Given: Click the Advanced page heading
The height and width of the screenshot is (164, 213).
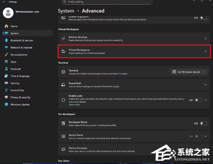Looking at the screenshot, I should click(x=93, y=11).
